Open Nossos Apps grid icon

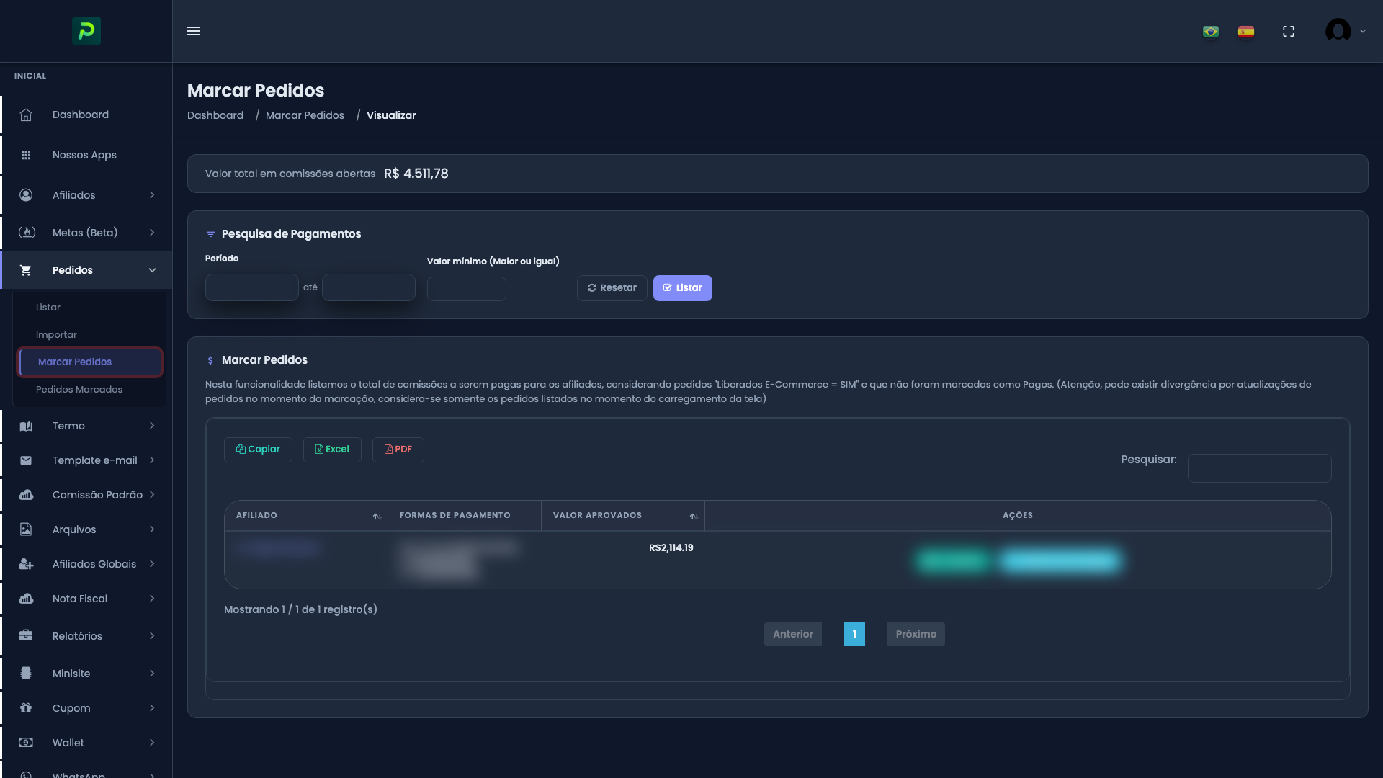pos(26,156)
